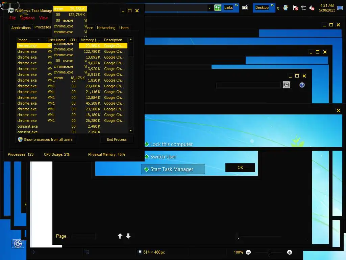
Task: Click the slider handle right of Page arrows
Action: pyautogui.click(x=238, y=236)
